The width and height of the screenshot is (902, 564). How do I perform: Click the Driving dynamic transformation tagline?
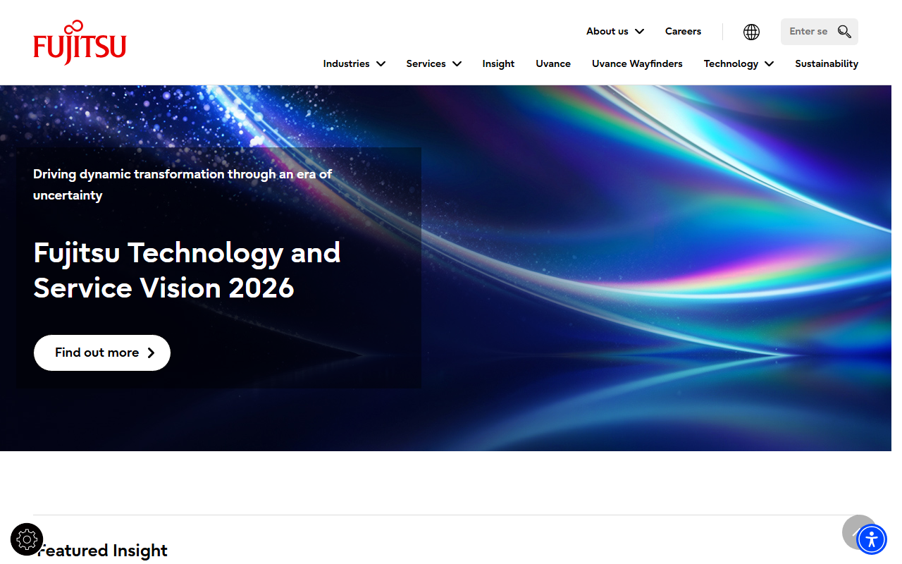[x=183, y=185]
